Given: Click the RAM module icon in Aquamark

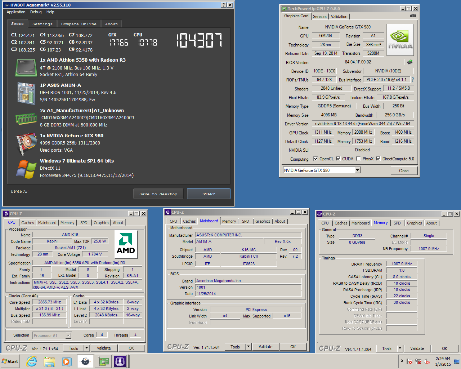Looking at the screenshot, I should point(26,119).
